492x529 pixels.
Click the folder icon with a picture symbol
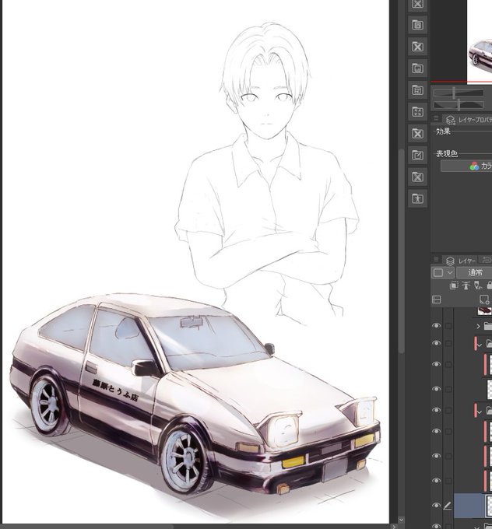coord(418,68)
